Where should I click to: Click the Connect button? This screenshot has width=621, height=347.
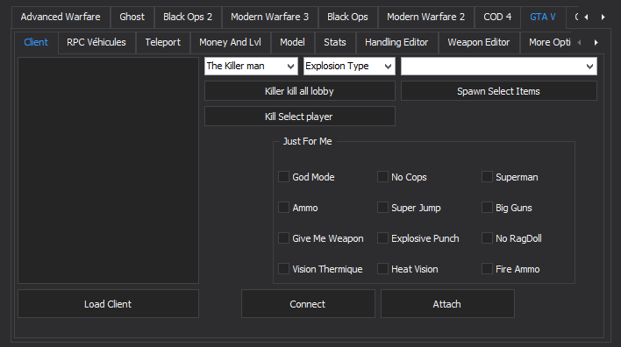pyautogui.click(x=308, y=304)
